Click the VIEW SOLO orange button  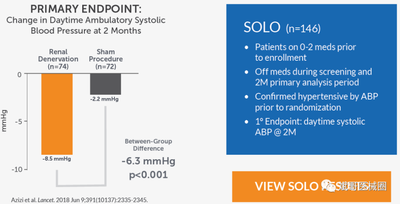(x=311, y=186)
